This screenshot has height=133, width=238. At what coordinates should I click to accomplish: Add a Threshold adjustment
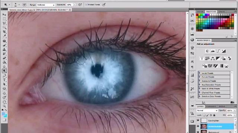(216, 66)
